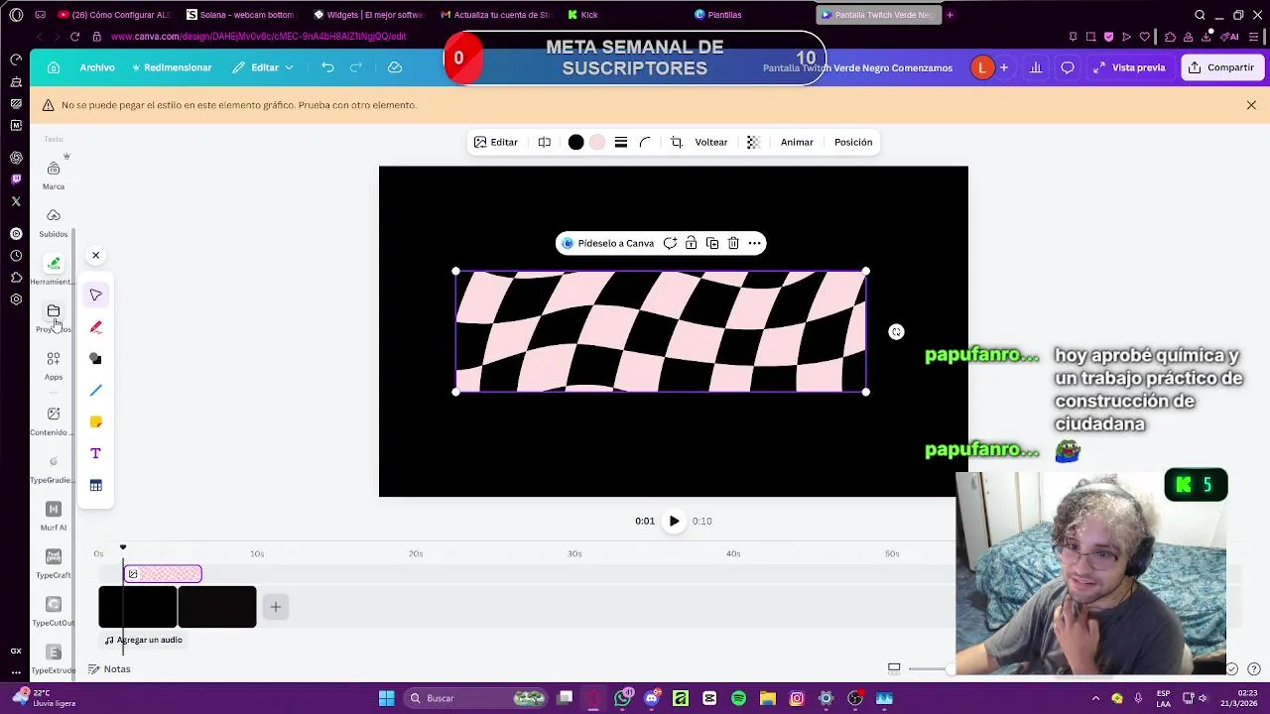Launch the TypeCutOut app
The height and width of the screenshot is (714, 1270).
[x=54, y=611]
